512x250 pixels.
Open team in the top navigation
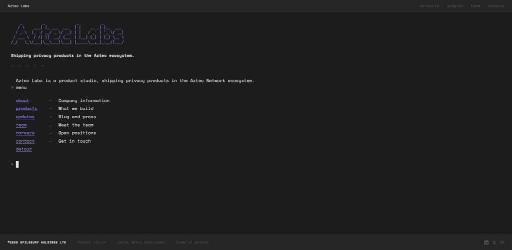(475, 6)
